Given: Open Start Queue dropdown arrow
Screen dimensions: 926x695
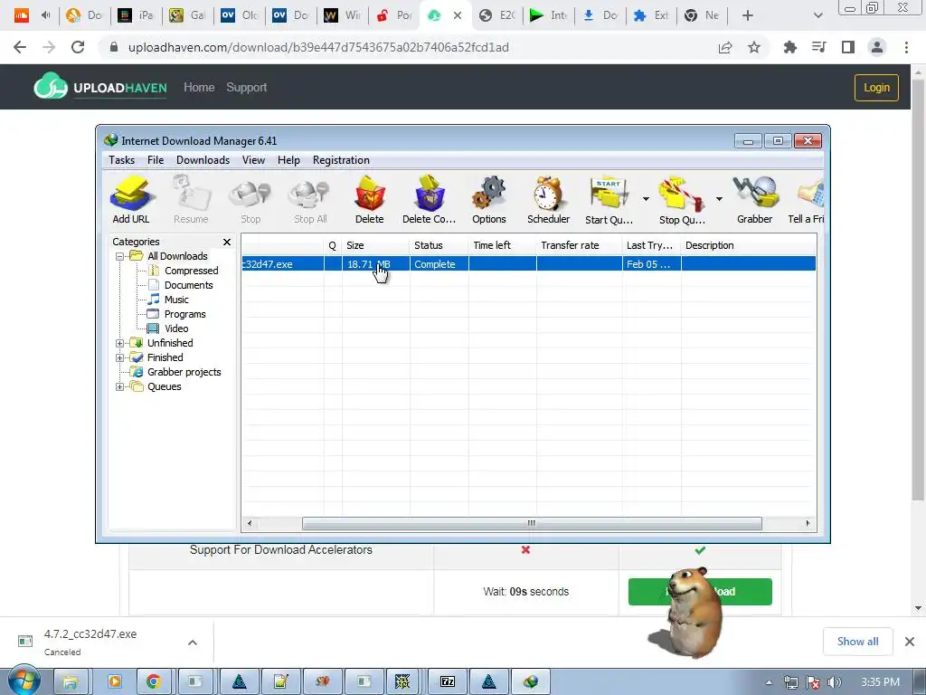Looking at the screenshot, I should point(646,199).
